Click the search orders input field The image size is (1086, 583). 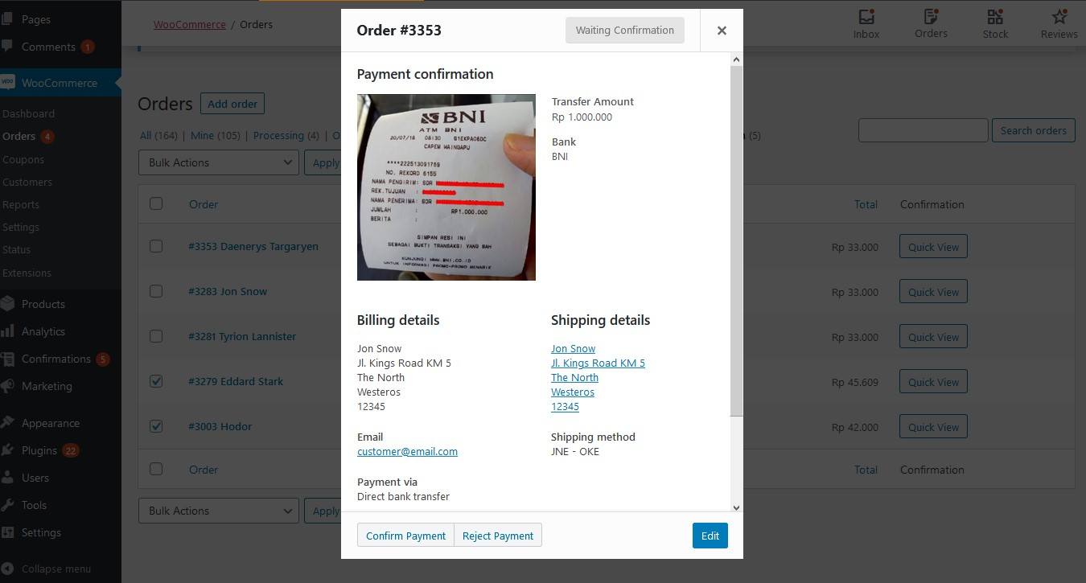923,130
